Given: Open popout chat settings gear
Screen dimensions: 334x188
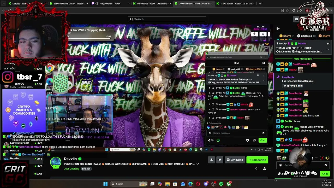Looking at the screenshot, I should (248, 140).
